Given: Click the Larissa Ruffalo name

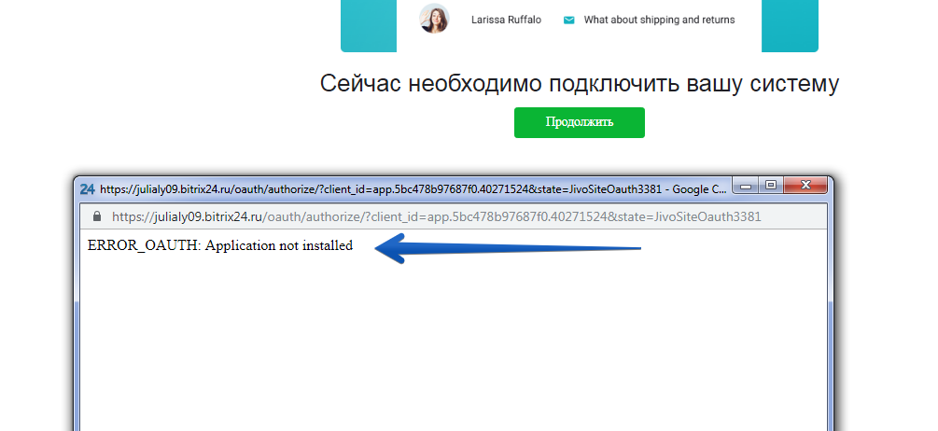Looking at the screenshot, I should coord(506,20).
